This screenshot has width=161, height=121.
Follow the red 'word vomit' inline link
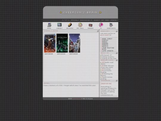[x=104, y=35]
